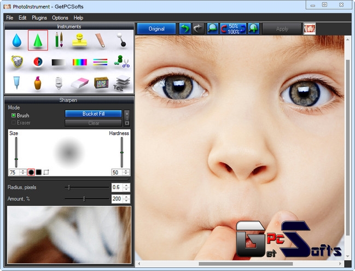Open the Edit menu

pyautogui.click(x=22, y=17)
